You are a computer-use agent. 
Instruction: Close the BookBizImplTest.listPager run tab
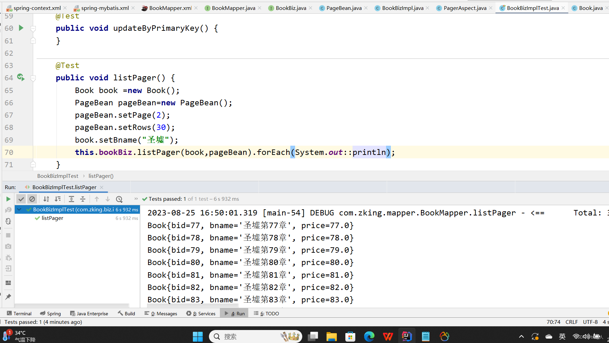(x=101, y=187)
